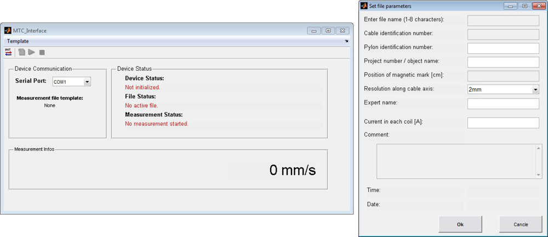548x237 pixels.
Task: Open the Template menu
Action: [18, 41]
